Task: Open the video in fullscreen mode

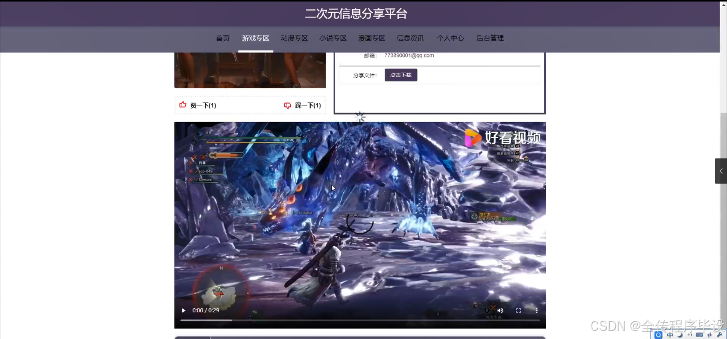Action: click(x=518, y=310)
